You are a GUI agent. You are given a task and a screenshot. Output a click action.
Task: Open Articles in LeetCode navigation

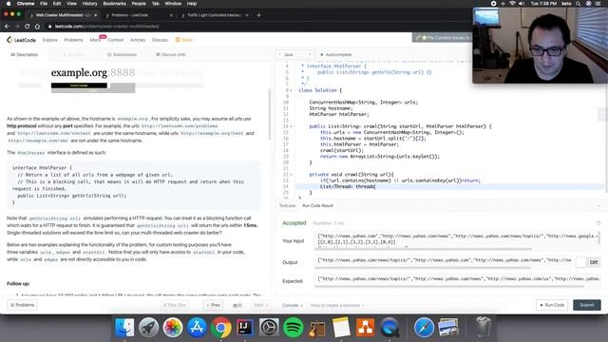tap(138, 40)
